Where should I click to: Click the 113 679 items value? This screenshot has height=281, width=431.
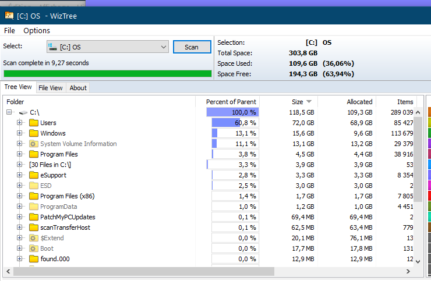click(402, 133)
